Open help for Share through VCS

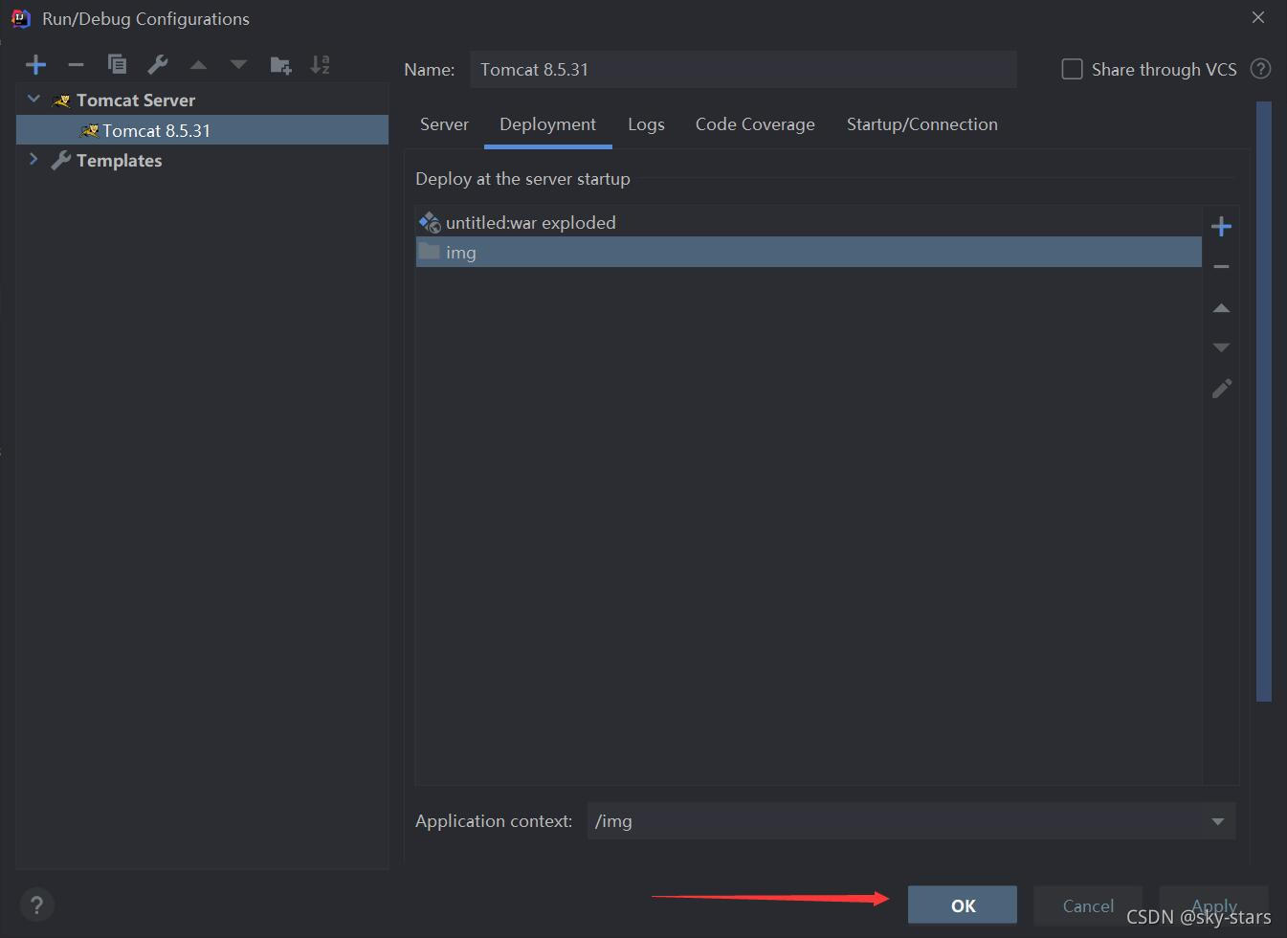[x=1261, y=69]
